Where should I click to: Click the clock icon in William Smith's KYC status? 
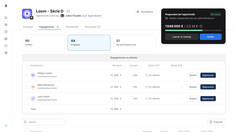coord(147,75)
